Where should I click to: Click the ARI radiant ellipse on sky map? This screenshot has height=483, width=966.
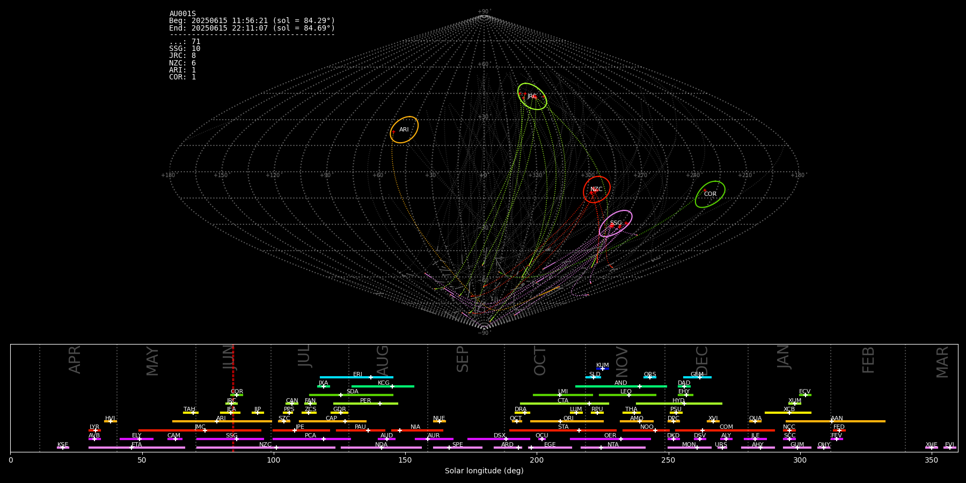pos(404,130)
